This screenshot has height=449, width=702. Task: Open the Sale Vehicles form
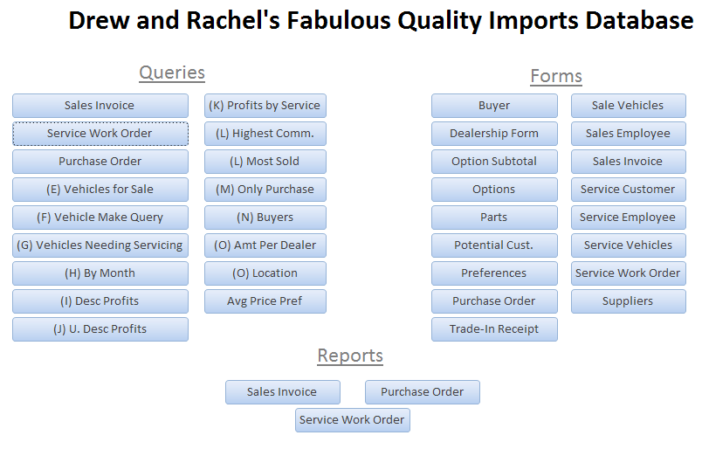[628, 106]
